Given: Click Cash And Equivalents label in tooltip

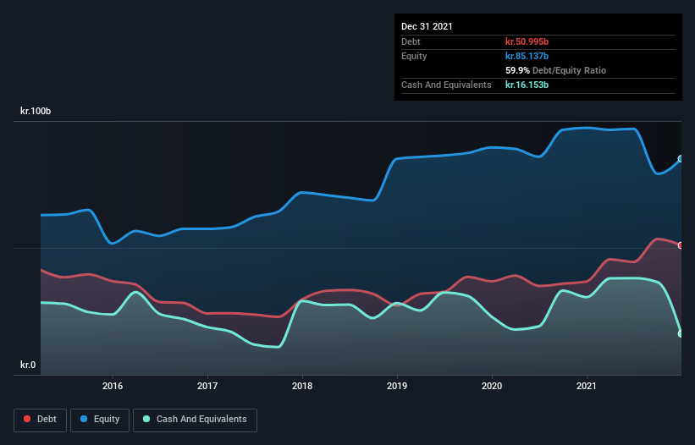Looking at the screenshot, I should (446, 85).
